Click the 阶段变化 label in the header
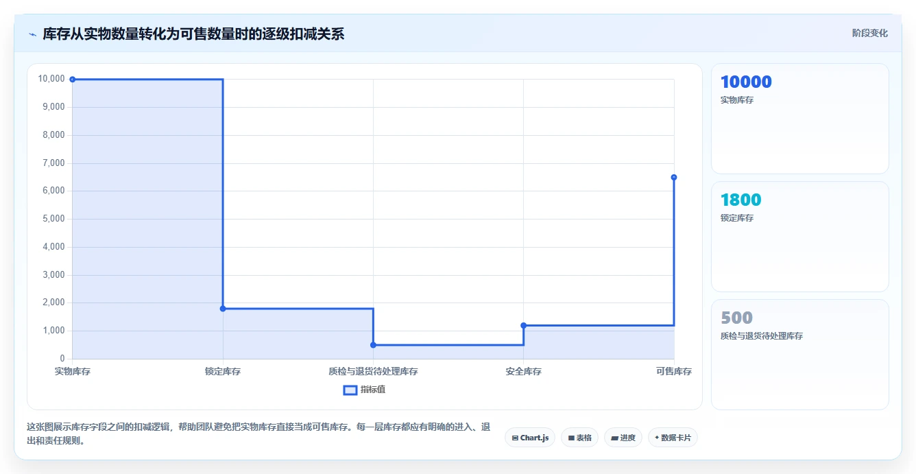Image resolution: width=916 pixels, height=474 pixels. click(x=869, y=33)
